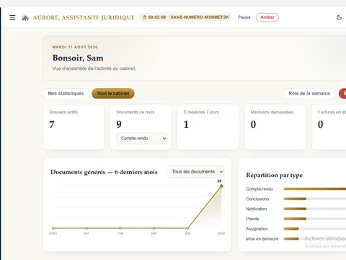Click the mai data point on chart
The height and width of the screenshot is (260, 346).
click(x=120, y=228)
